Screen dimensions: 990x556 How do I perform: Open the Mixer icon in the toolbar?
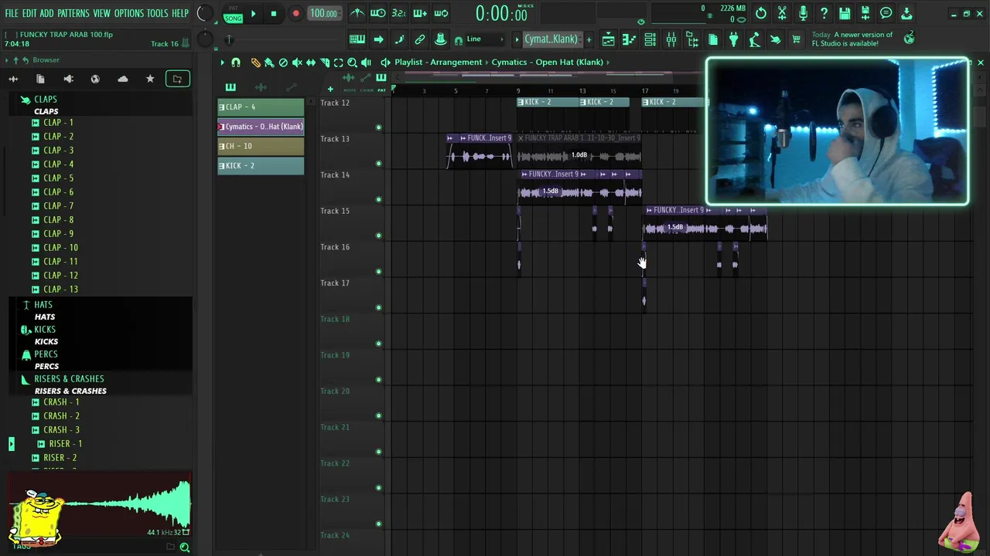(671, 39)
